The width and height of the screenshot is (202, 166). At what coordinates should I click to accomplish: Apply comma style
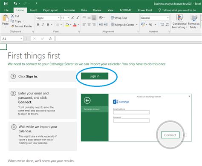point(155,25)
